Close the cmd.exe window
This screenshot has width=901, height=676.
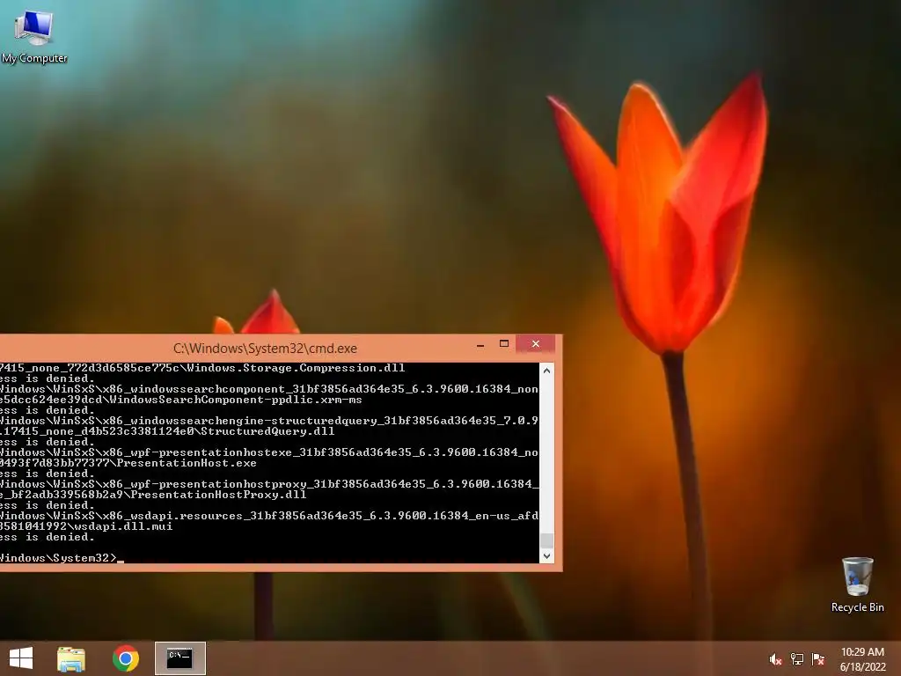click(x=536, y=344)
